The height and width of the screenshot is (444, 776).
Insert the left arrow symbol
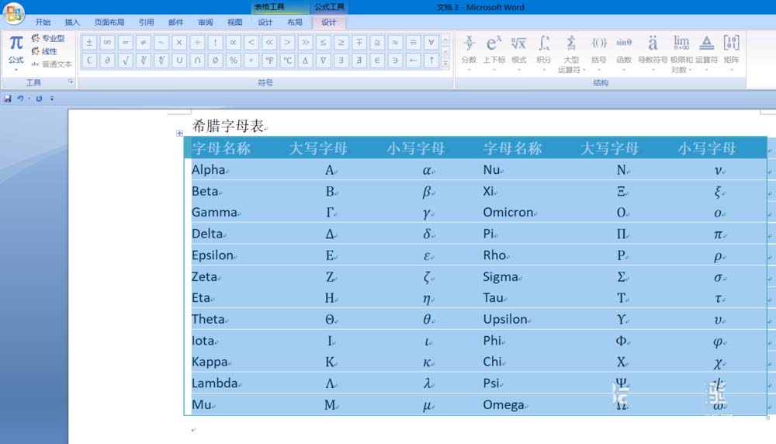413,61
